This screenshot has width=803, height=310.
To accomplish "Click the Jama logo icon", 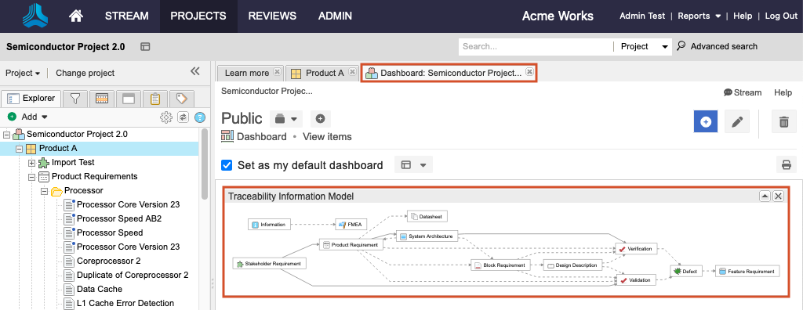I will coord(35,16).
